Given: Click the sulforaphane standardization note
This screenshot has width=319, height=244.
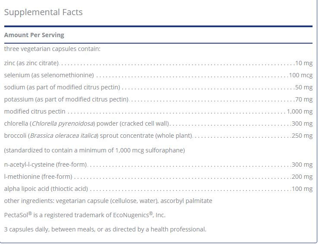Looking at the screenshot, I should tap(95, 150).
